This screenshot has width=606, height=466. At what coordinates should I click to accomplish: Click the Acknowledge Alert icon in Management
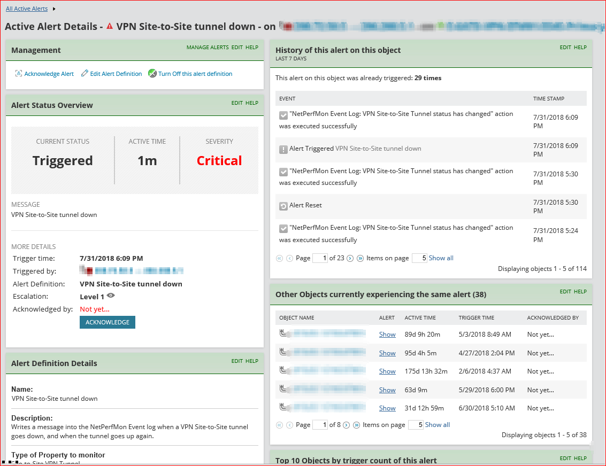pyautogui.click(x=18, y=73)
